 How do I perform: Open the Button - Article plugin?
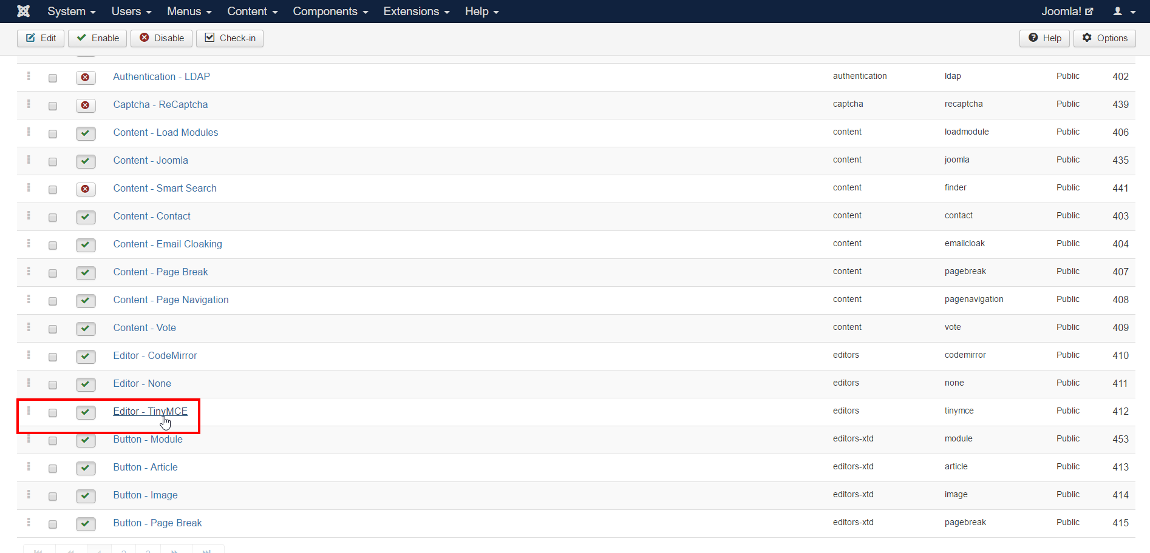[x=145, y=468]
